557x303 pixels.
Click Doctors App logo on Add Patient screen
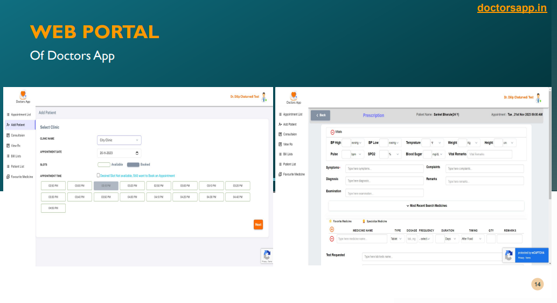pos(23,97)
